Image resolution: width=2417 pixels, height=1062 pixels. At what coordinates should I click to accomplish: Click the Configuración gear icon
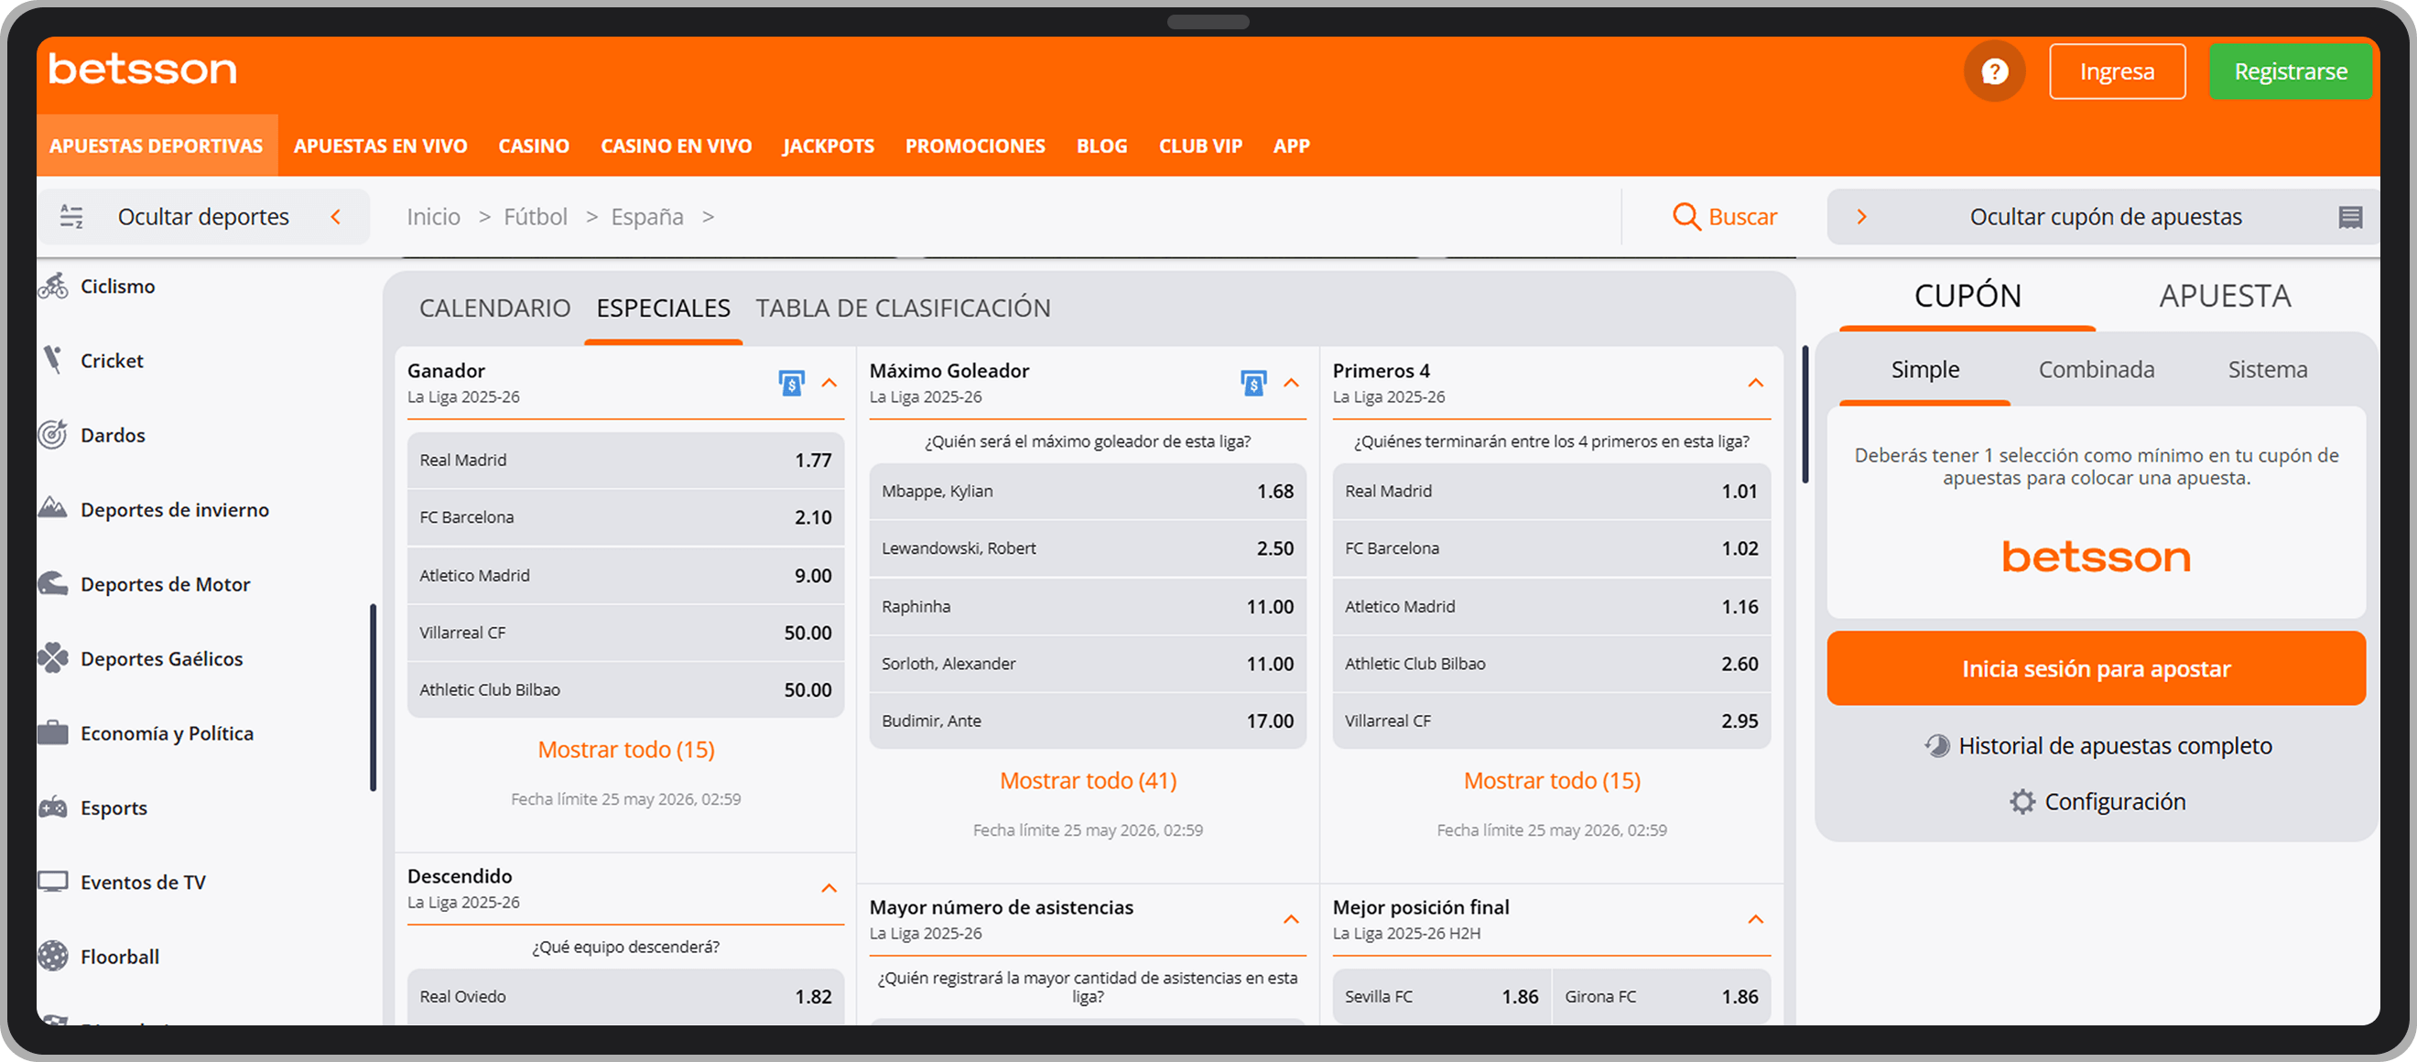[x=2022, y=801]
